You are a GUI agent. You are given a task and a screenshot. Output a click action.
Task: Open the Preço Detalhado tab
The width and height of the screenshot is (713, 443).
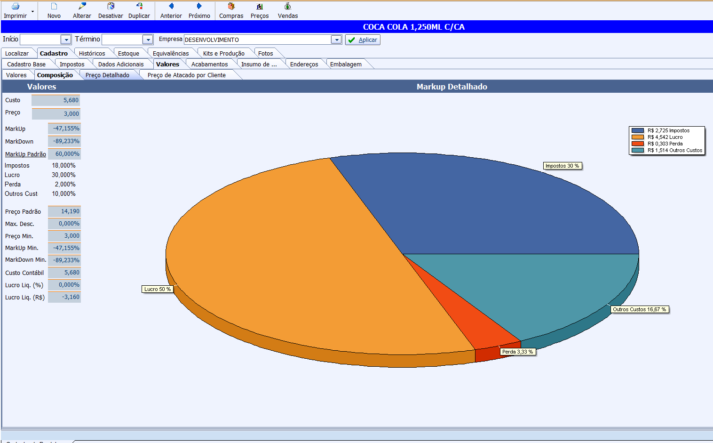107,75
